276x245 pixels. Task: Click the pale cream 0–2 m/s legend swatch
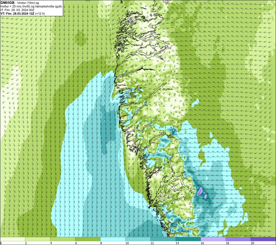tap(13, 239)
